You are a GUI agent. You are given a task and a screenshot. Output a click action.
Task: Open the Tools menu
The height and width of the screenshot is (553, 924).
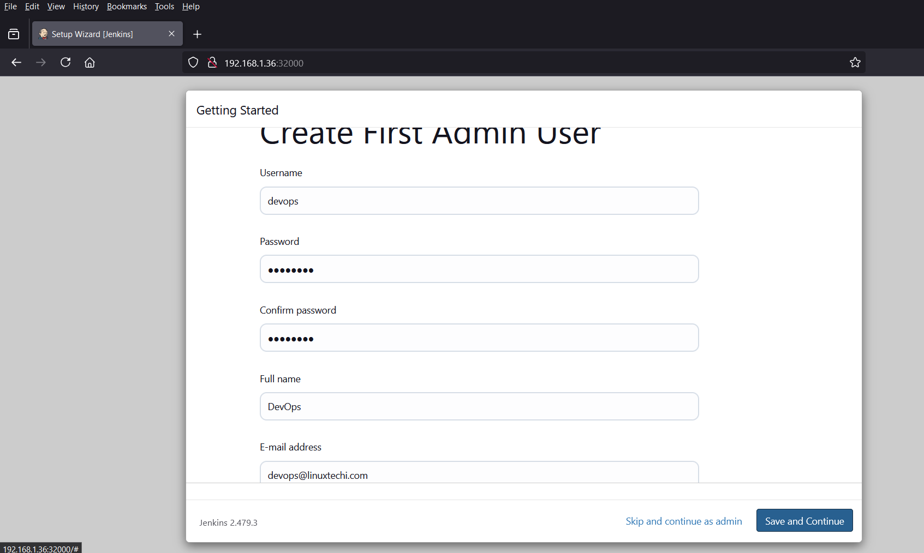164,7
